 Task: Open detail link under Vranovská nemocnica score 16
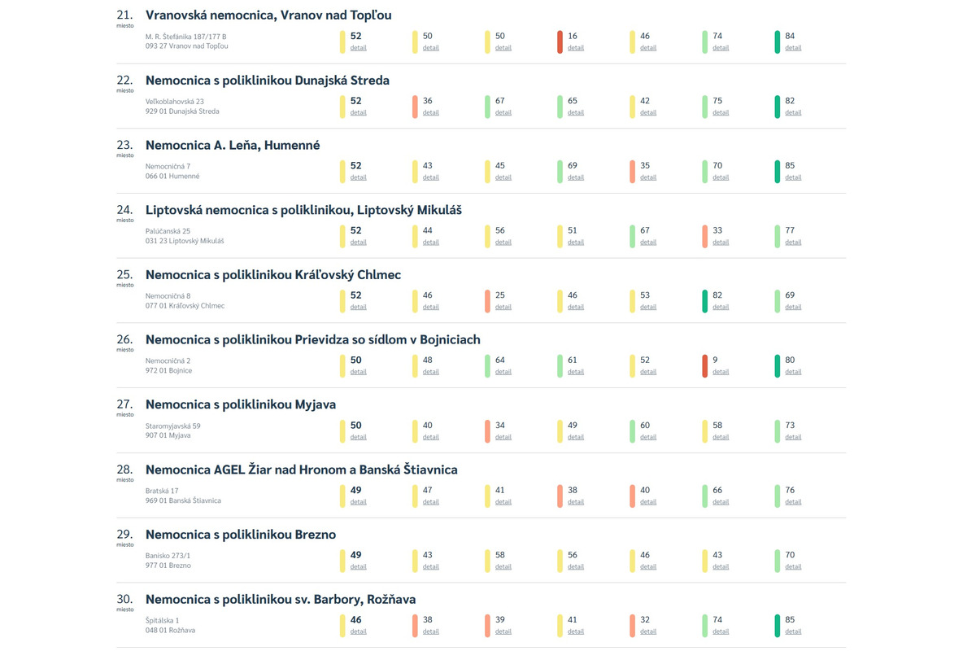[x=575, y=48]
